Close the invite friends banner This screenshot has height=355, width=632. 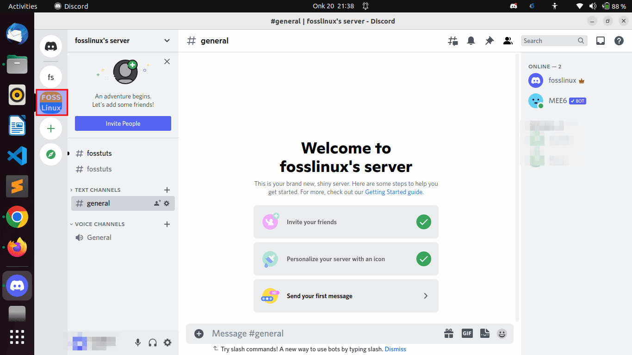click(x=167, y=61)
